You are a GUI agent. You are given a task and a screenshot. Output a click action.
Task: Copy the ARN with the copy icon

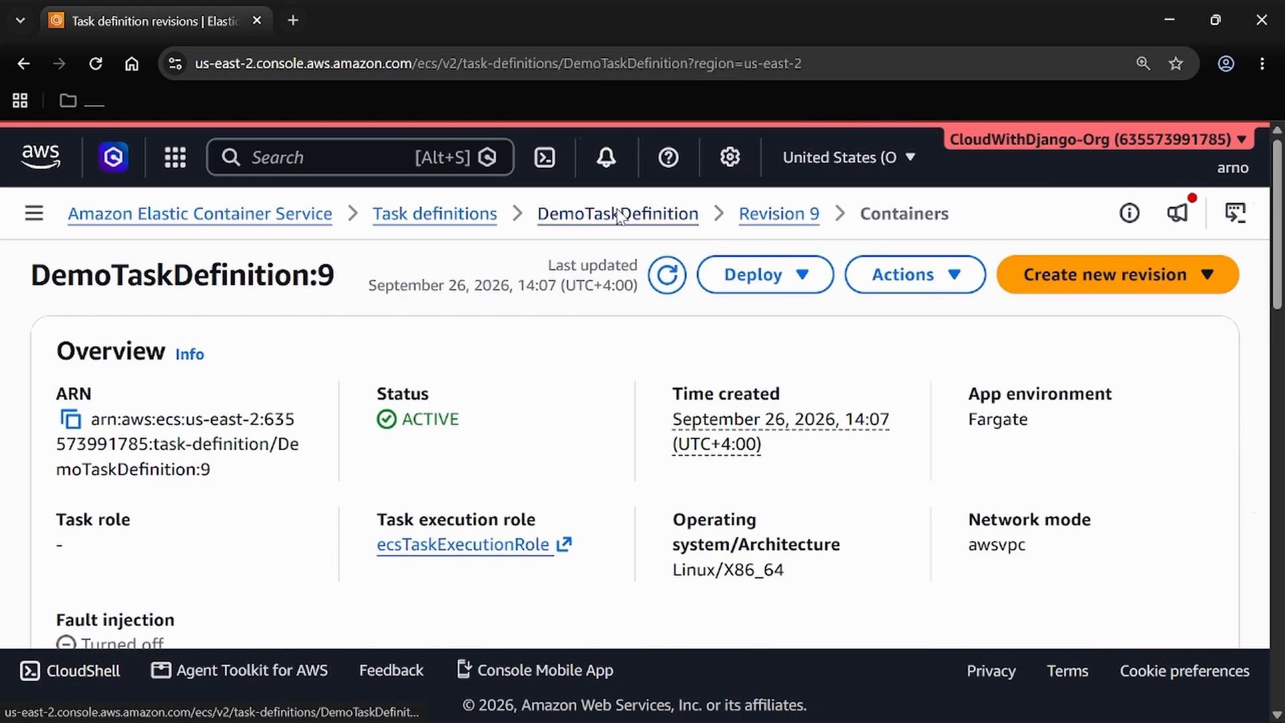pos(70,420)
